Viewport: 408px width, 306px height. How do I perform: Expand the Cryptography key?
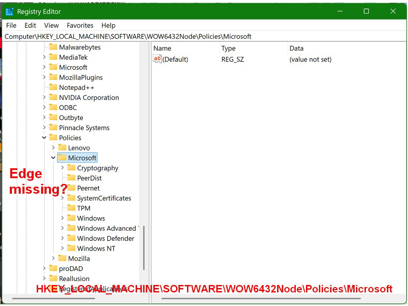(63, 168)
